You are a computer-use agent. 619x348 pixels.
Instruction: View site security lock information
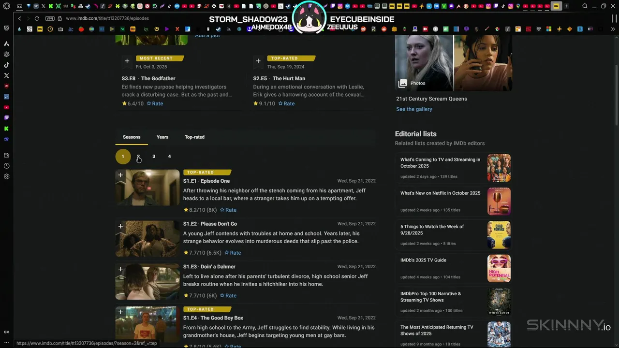pyautogui.click(x=60, y=18)
